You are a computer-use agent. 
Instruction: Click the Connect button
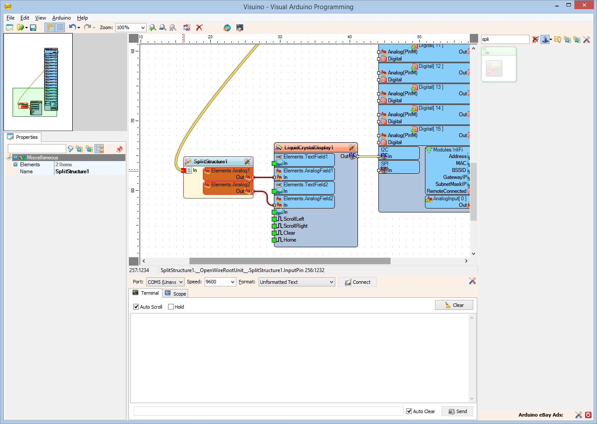358,282
